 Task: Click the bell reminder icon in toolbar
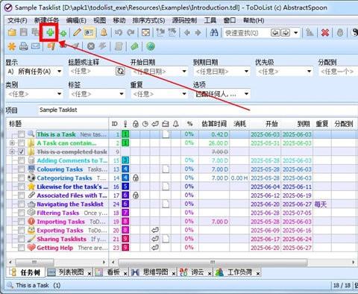[104, 32]
